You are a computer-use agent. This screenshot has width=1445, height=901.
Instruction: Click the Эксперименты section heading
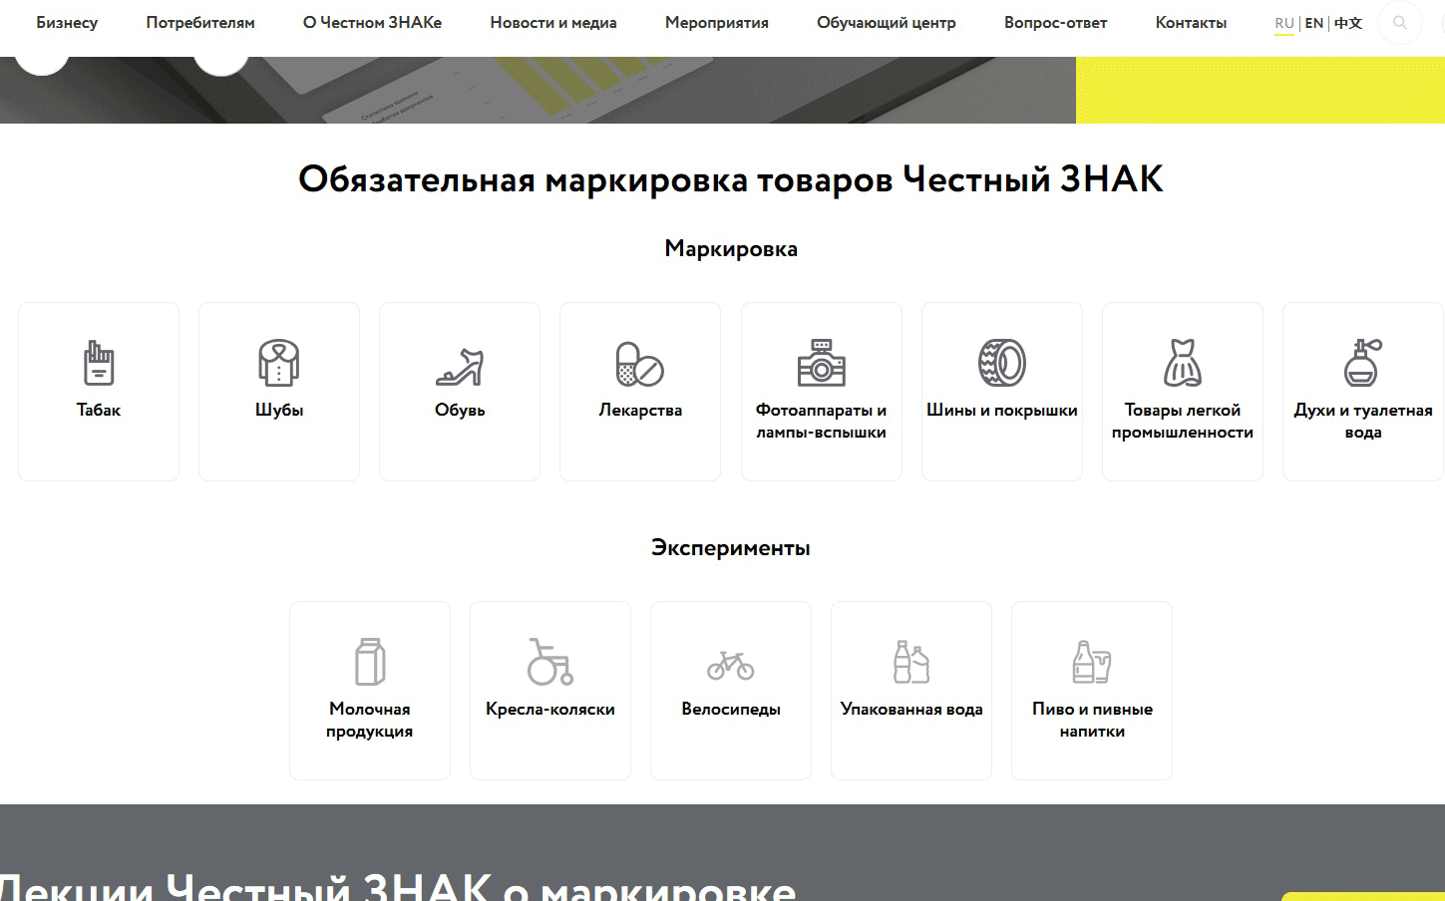(x=731, y=547)
